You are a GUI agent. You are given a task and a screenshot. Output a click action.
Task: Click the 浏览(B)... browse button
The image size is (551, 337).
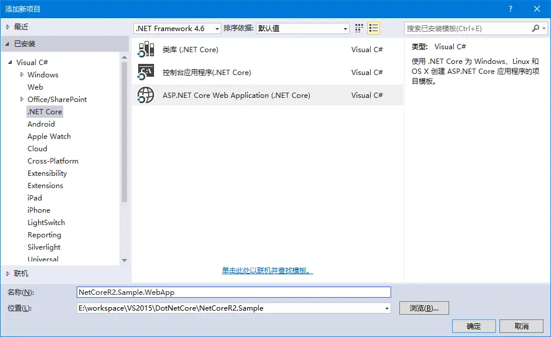(x=424, y=308)
